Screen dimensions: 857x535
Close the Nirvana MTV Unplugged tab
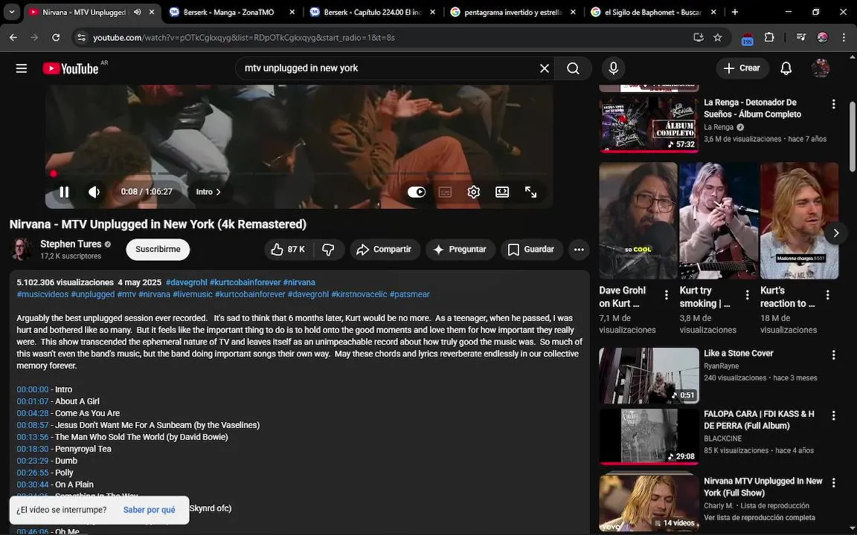tap(152, 12)
